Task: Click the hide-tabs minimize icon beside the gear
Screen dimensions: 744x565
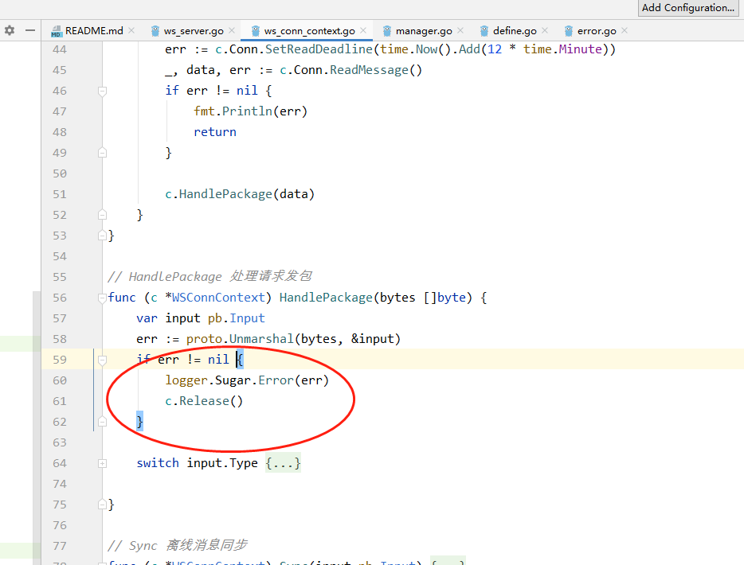Action: [x=29, y=29]
